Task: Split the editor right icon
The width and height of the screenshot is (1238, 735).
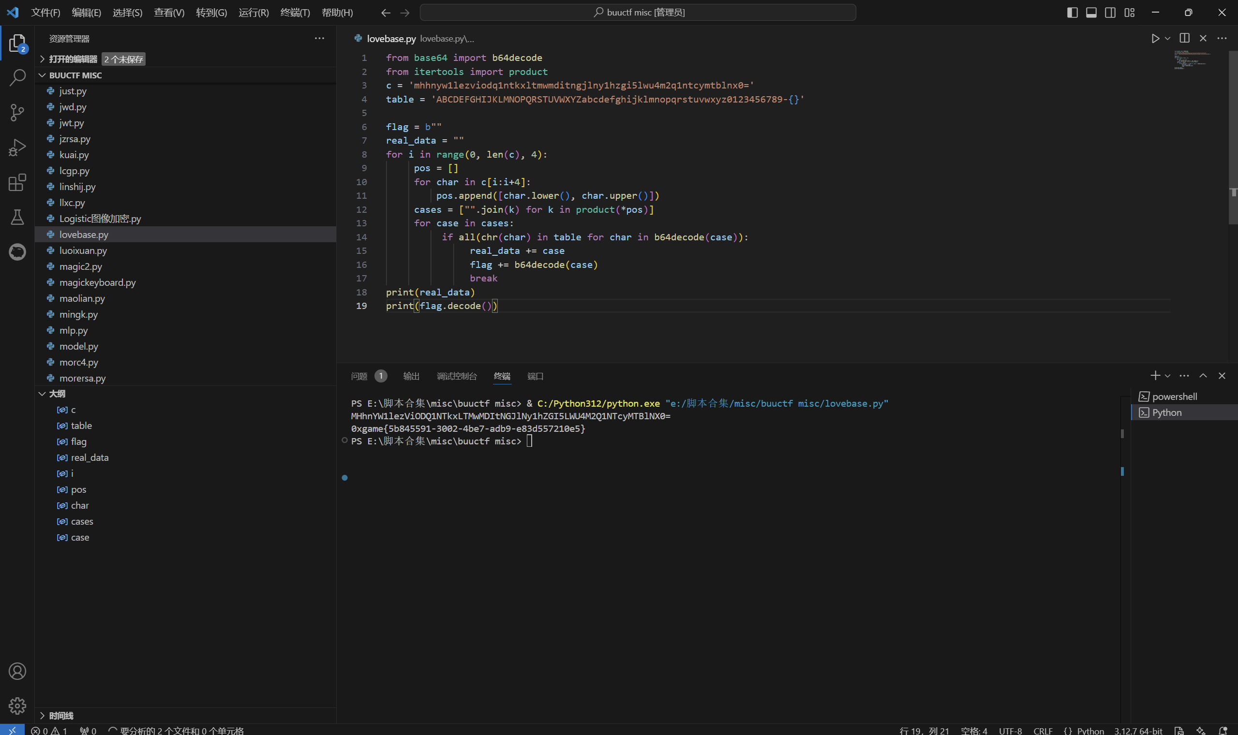Action: [1184, 38]
